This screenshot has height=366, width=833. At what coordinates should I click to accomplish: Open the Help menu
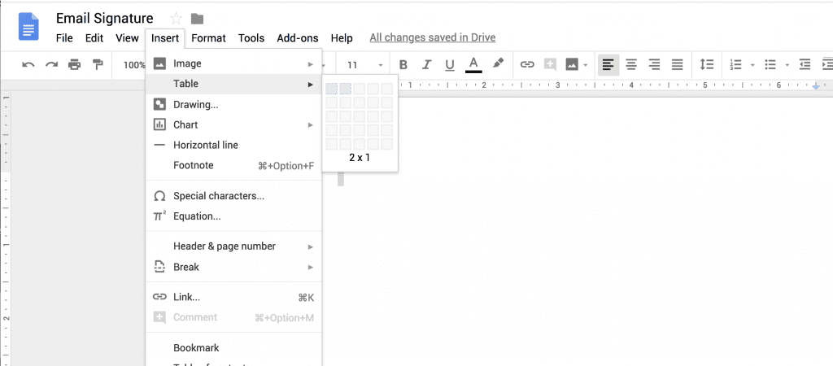(342, 37)
